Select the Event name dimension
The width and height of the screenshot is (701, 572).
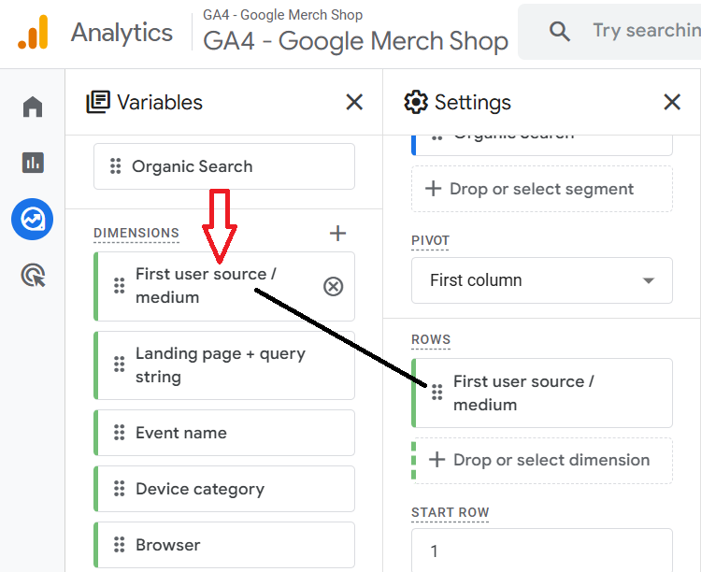[224, 433]
